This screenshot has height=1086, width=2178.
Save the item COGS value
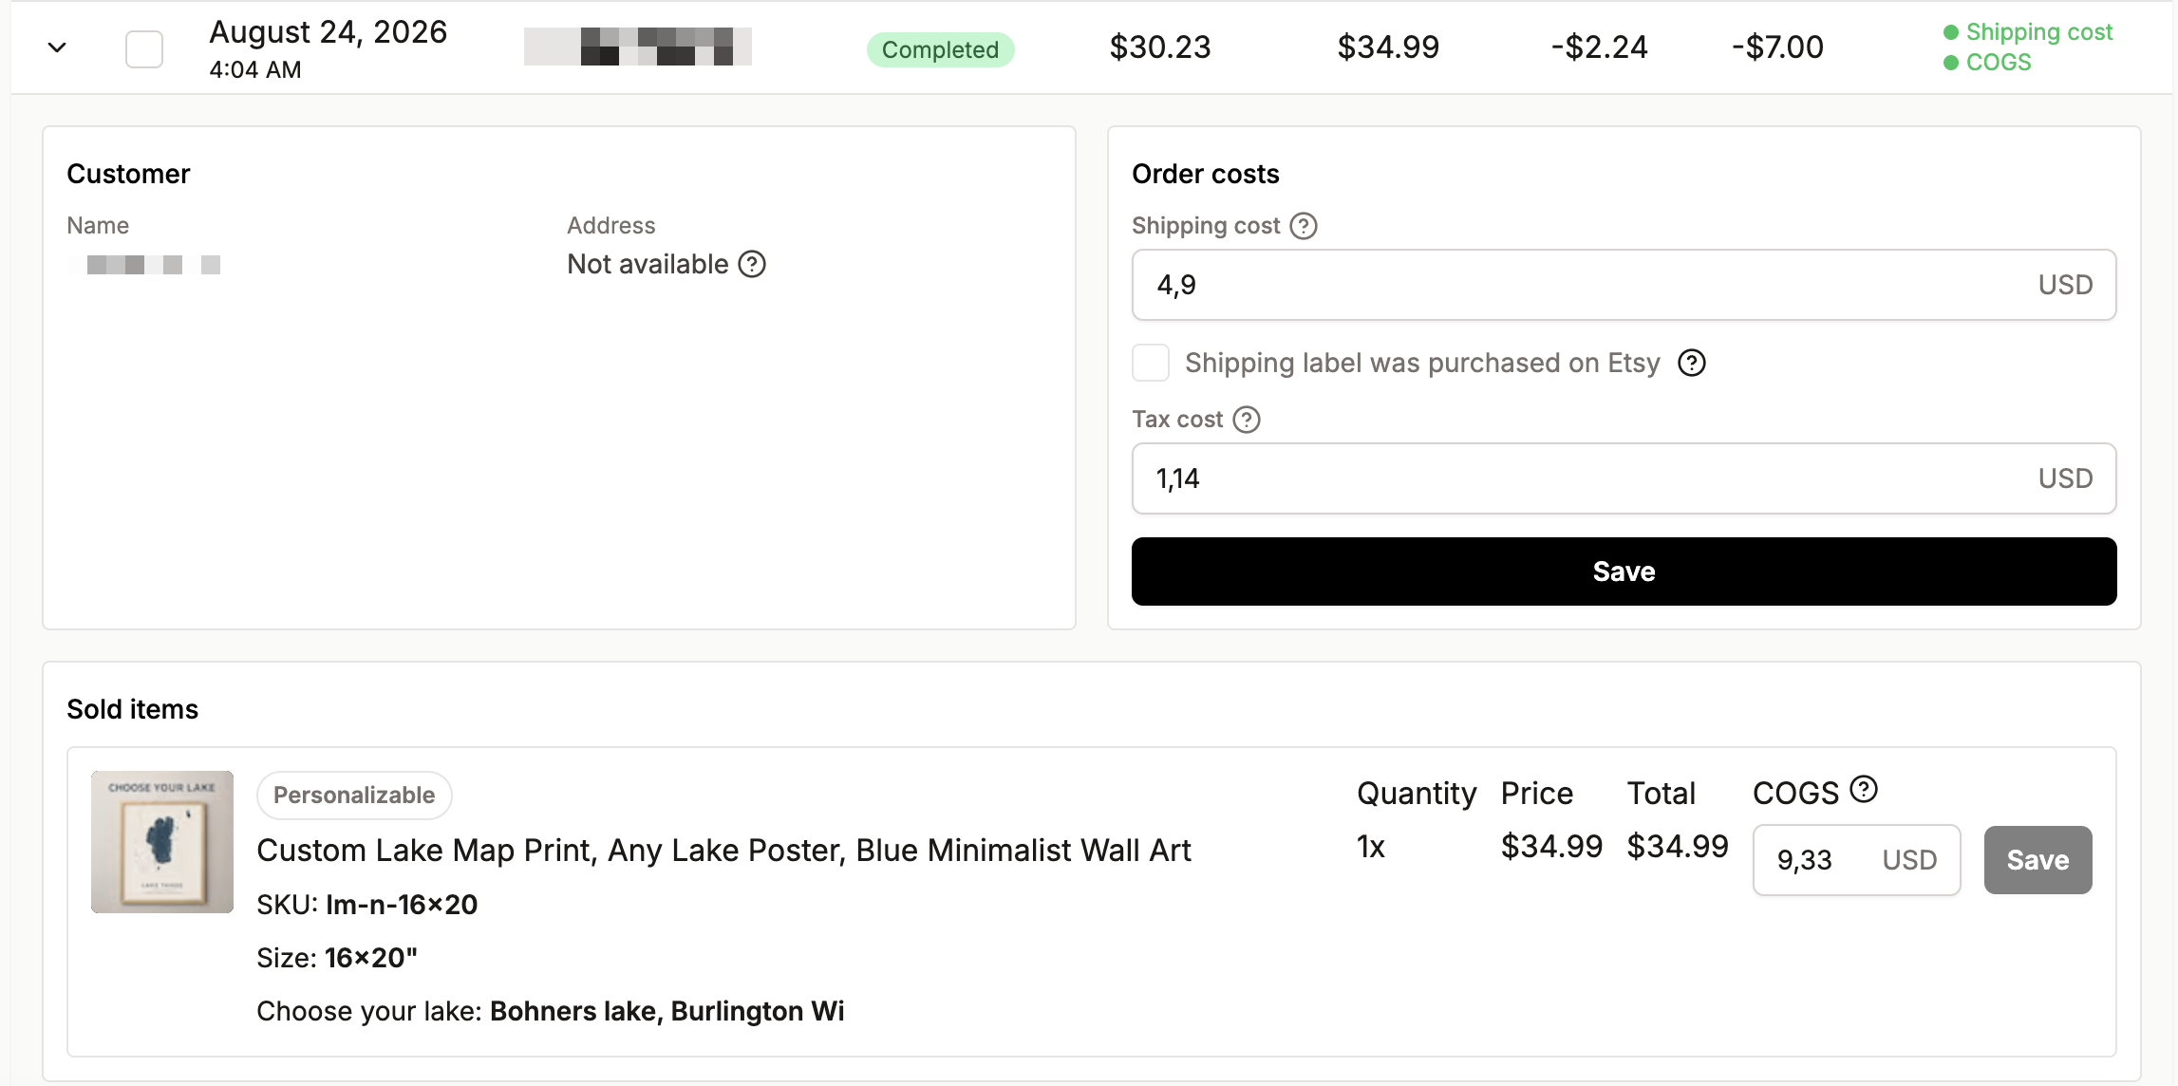2037,860
